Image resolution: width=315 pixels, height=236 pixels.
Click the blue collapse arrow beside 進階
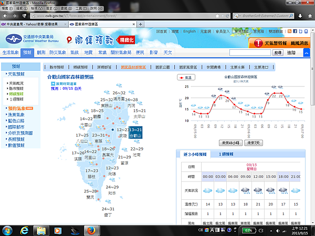pos(307,53)
